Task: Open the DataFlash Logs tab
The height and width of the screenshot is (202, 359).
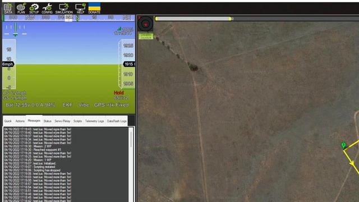Action: 117,121
